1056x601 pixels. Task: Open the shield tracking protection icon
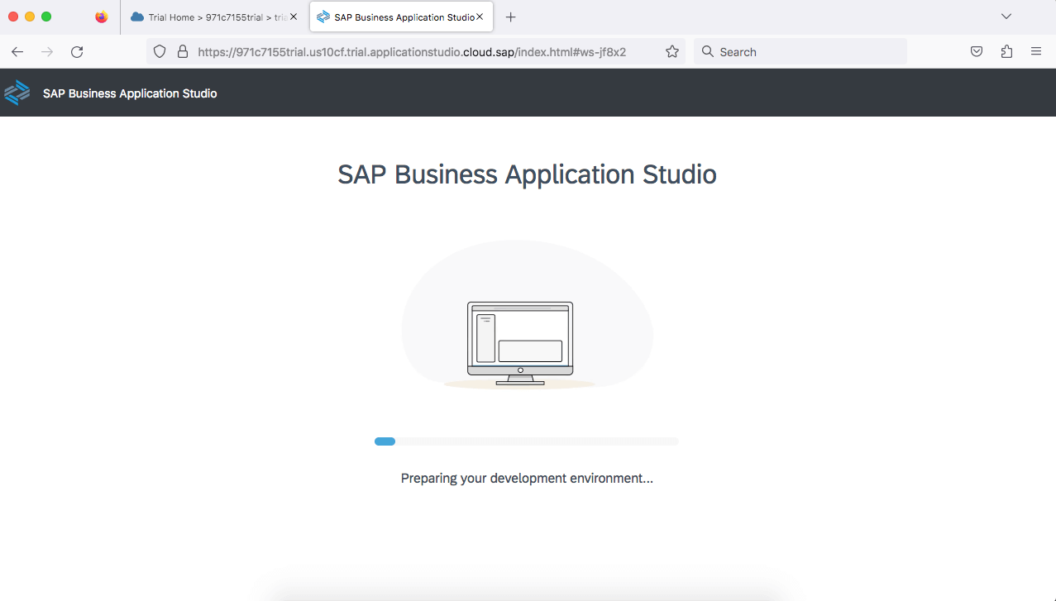click(160, 51)
